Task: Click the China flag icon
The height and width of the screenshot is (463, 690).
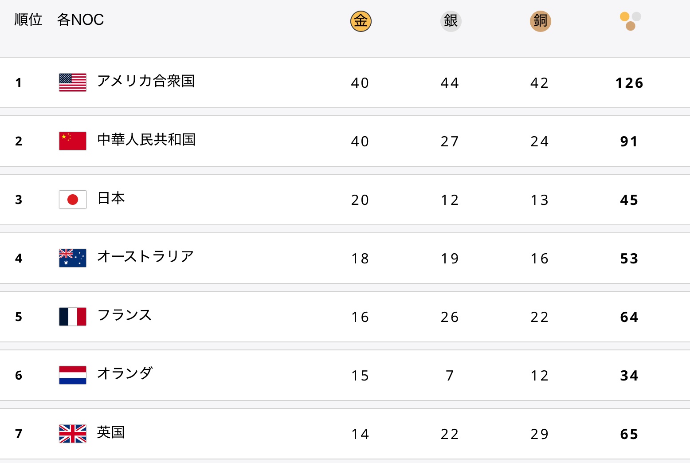Action: pyautogui.click(x=73, y=141)
